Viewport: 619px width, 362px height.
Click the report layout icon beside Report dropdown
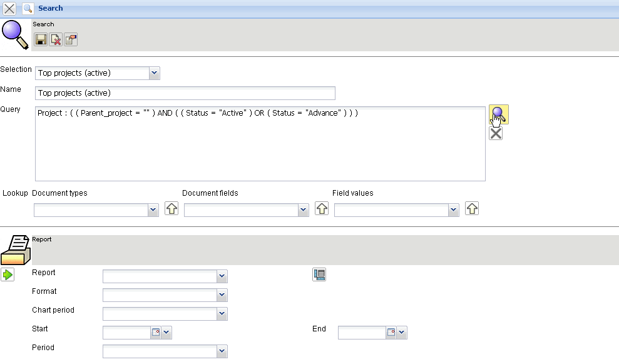pyautogui.click(x=319, y=274)
